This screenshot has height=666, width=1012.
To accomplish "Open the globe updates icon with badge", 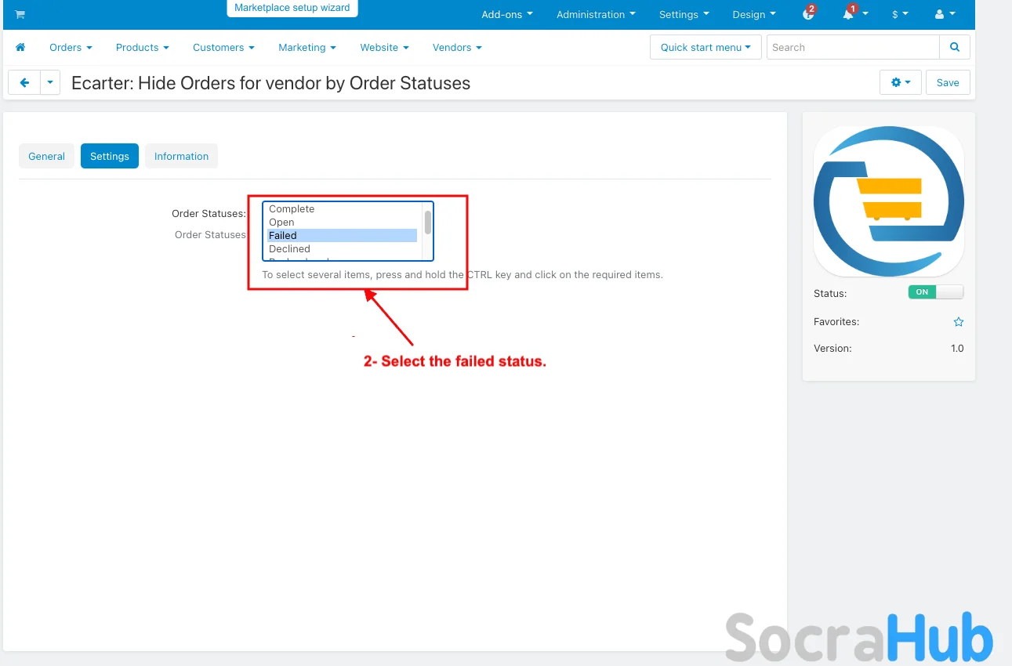I will click(809, 14).
